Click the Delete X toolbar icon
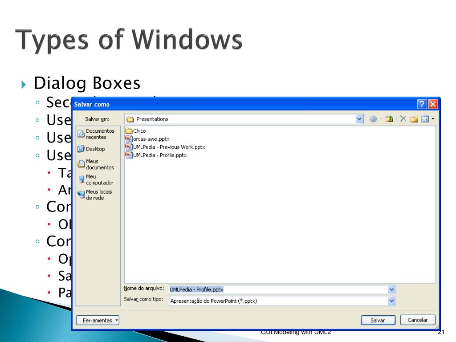 (x=403, y=118)
